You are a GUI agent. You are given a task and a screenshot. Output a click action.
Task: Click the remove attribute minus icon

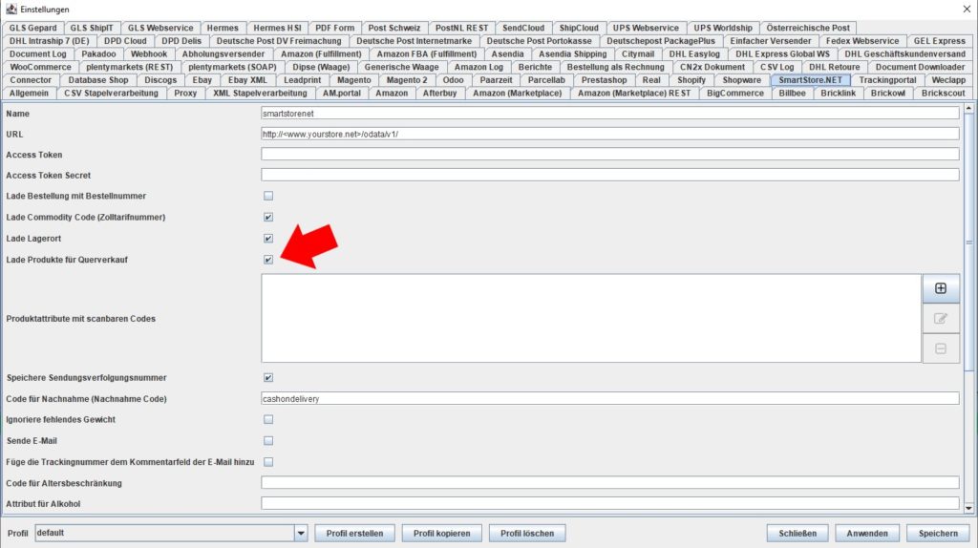point(941,348)
